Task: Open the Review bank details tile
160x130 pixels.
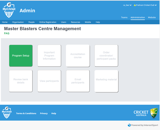Action: pyautogui.click(x=21, y=81)
